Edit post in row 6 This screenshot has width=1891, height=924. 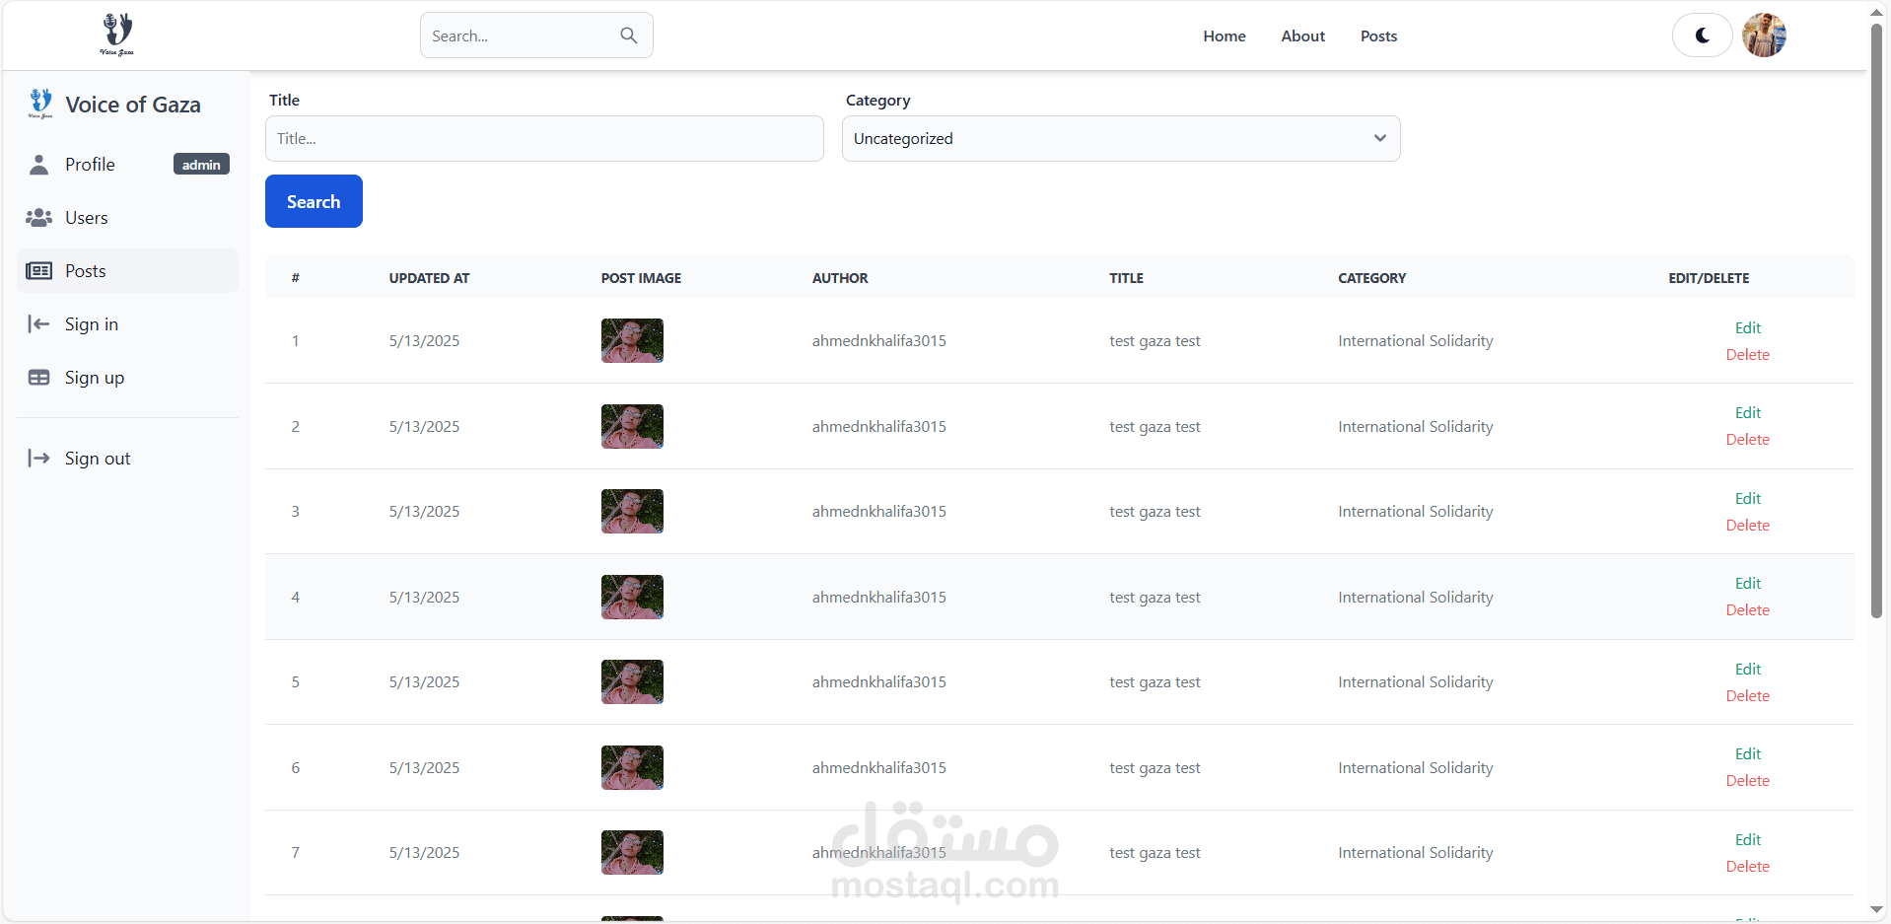1747,754
